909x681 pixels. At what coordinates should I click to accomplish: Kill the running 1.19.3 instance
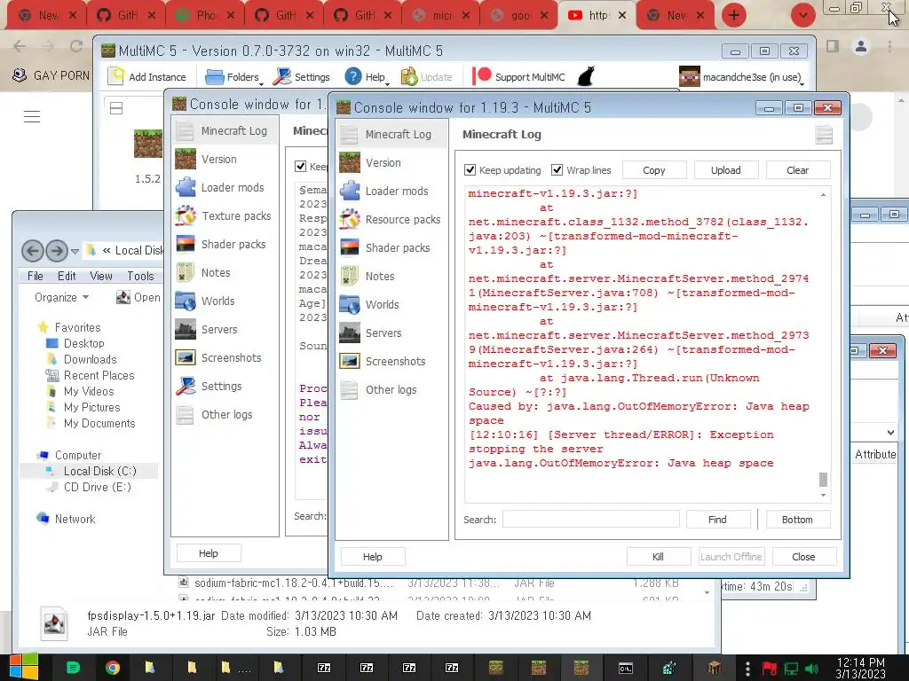pyautogui.click(x=658, y=557)
